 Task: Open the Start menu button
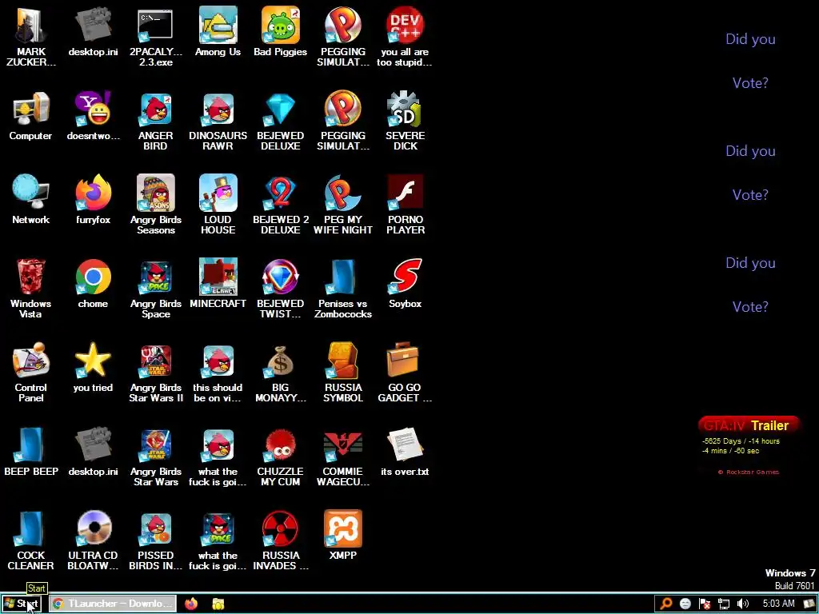coord(21,604)
